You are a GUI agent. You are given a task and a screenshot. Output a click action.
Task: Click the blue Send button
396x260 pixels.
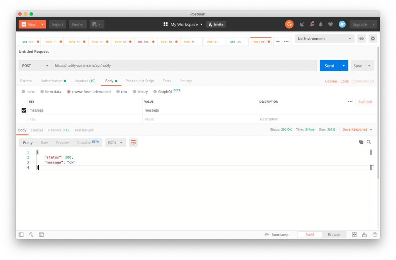click(329, 65)
